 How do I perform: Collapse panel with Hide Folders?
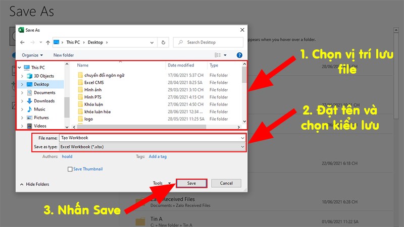34,184
